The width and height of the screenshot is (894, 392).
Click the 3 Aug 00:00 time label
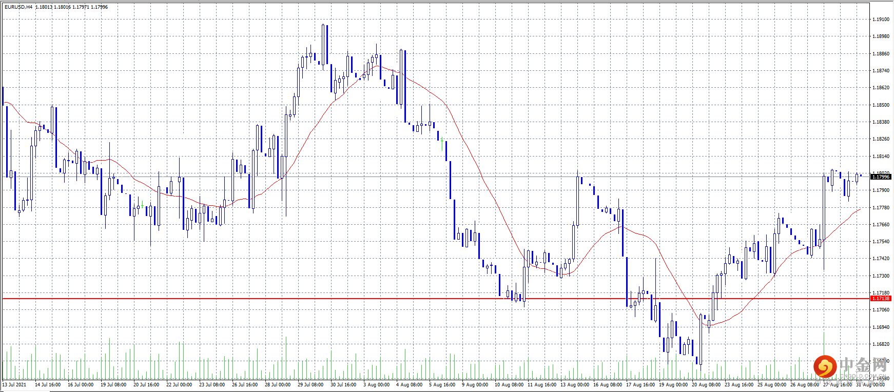[376, 384]
